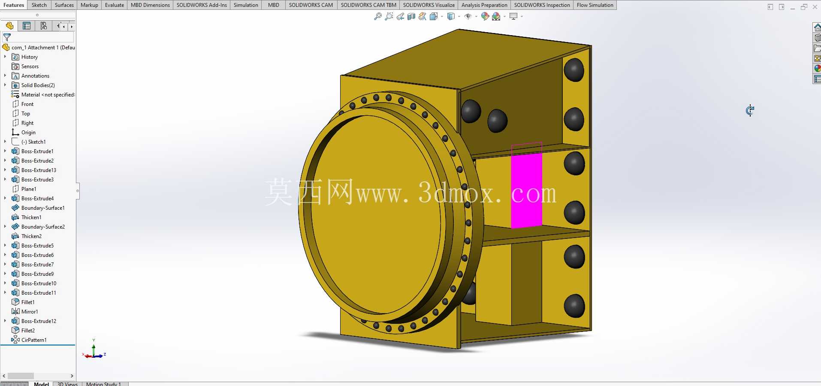Image resolution: width=821 pixels, height=386 pixels.
Task: Open the PropertyManager tab
Action: 27,26
